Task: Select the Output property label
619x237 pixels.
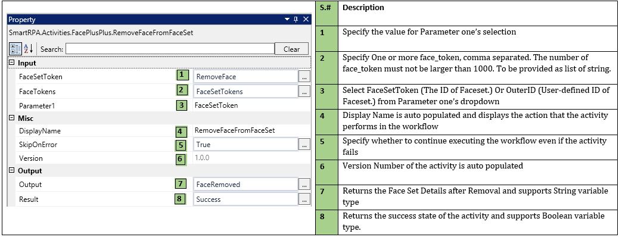Action: (x=30, y=185)
